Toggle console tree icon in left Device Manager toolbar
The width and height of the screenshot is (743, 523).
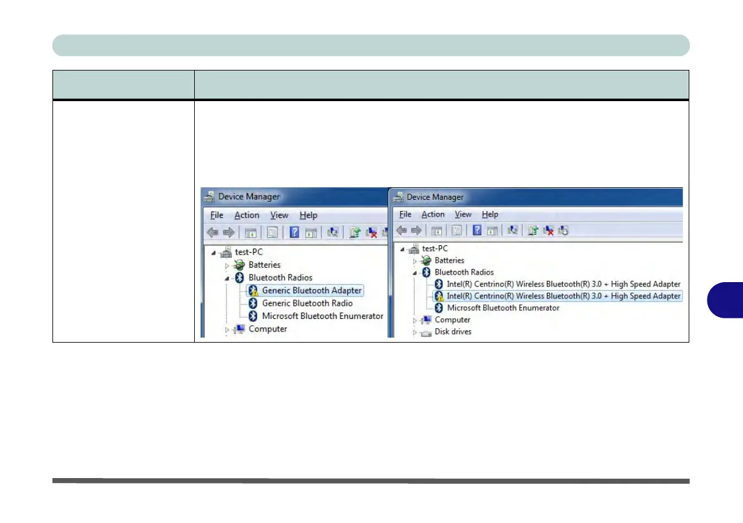(x=250, y=233)
